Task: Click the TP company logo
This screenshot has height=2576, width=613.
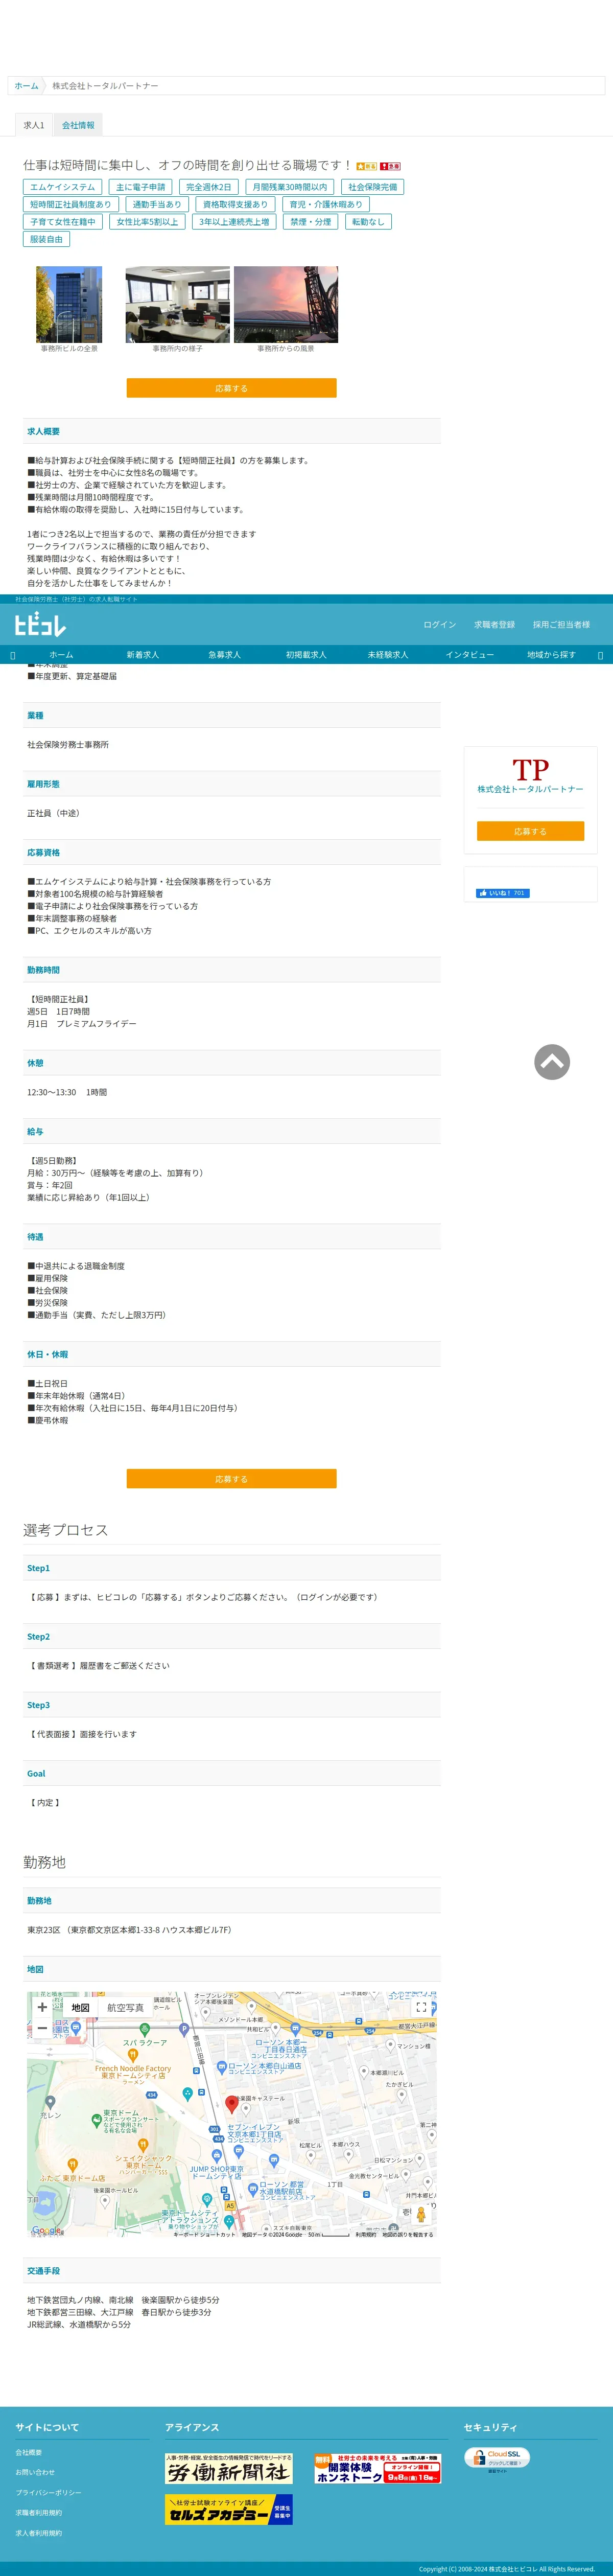Action: [530, 769]
